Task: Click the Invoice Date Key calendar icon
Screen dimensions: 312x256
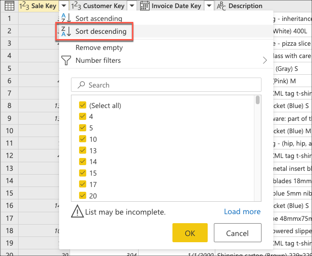Action: point(145,6)
